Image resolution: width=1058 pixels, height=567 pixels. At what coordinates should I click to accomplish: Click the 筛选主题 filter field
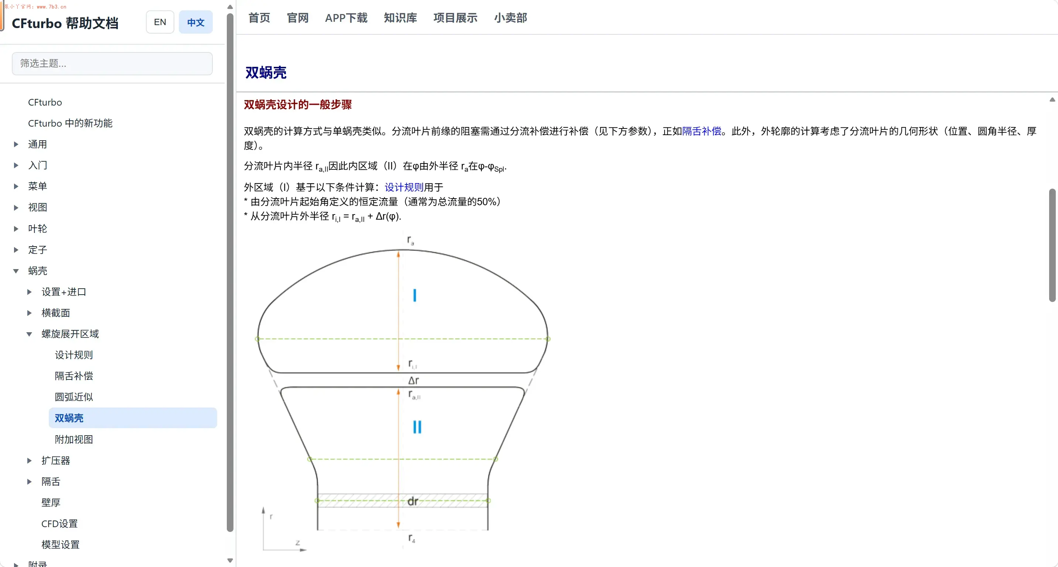tap(112, 63)
